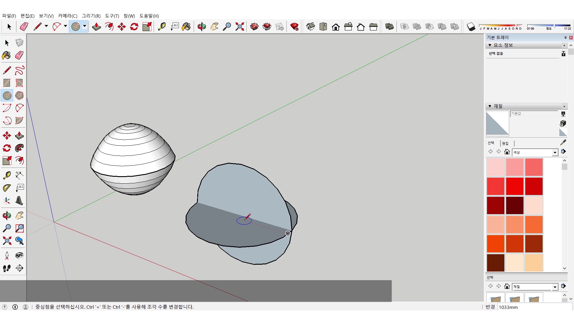Image resolution: width=574 pixels, height=323 pixels.
Task: Open the 카메라(C) menu
Action: 68,16
